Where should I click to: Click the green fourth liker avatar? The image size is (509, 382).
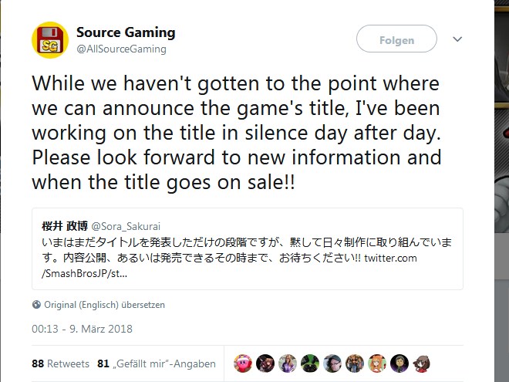click(310, 363)
